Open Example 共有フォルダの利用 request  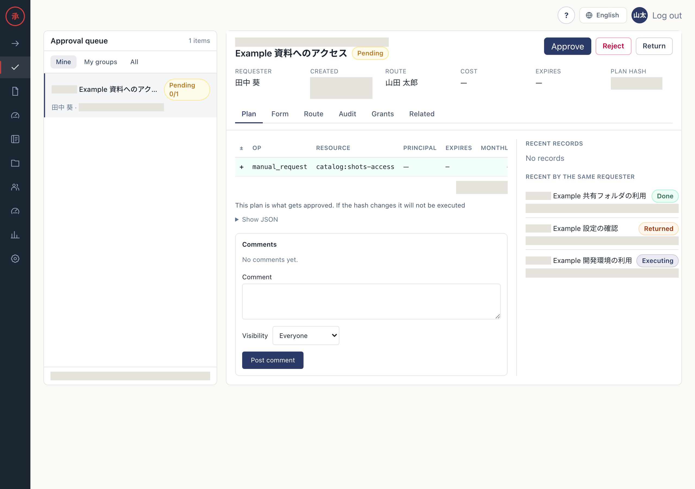(x=599, y=196)
